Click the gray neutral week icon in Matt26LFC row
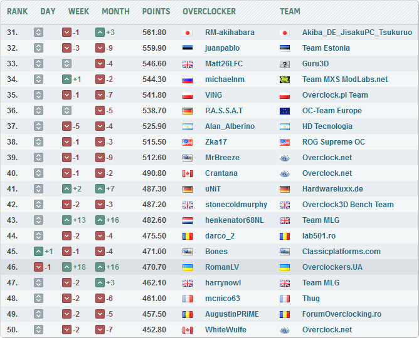This screenshot has width=419, height=338. coord(66,64)
